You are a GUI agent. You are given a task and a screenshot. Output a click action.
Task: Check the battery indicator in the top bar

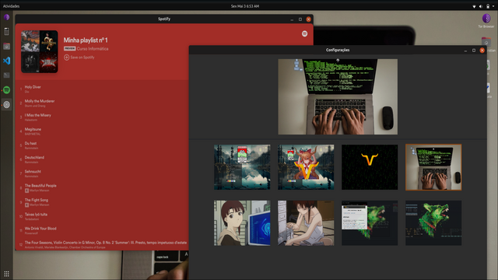[x=488, y=6]
